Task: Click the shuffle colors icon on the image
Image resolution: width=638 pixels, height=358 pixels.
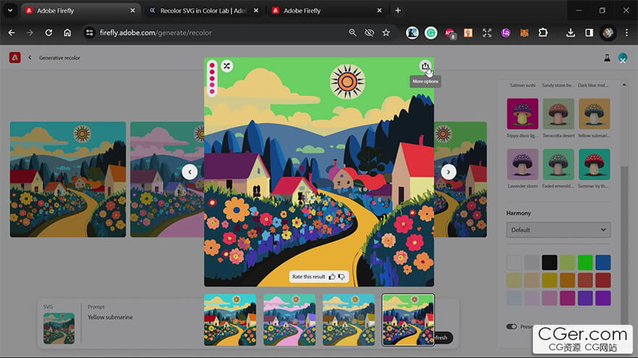Action: (x=227, y=67)
